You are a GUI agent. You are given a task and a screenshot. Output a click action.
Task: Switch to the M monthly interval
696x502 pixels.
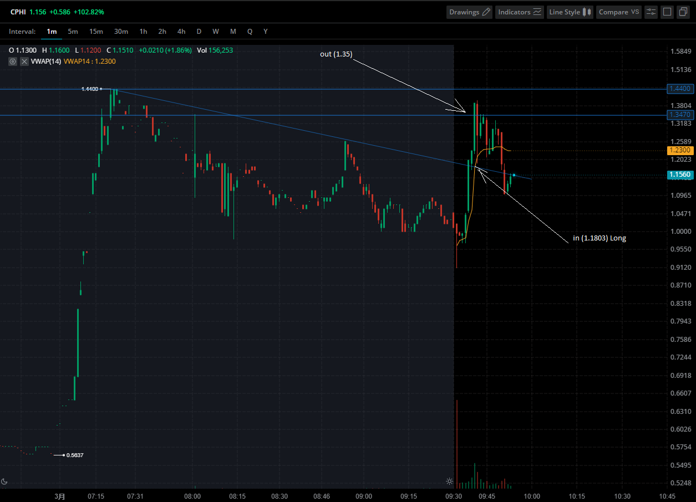point(233,32)
